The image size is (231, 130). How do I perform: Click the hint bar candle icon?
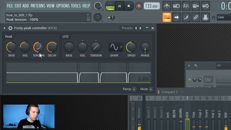click(88, 18)
